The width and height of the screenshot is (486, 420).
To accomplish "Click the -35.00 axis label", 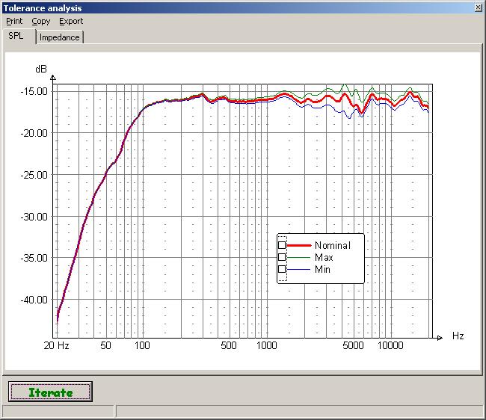I will 34,258.
